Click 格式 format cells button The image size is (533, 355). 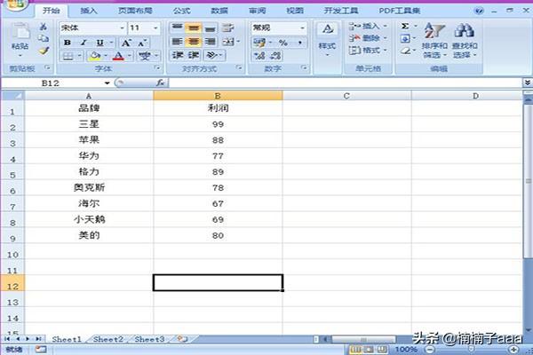[x=368, y=51]
